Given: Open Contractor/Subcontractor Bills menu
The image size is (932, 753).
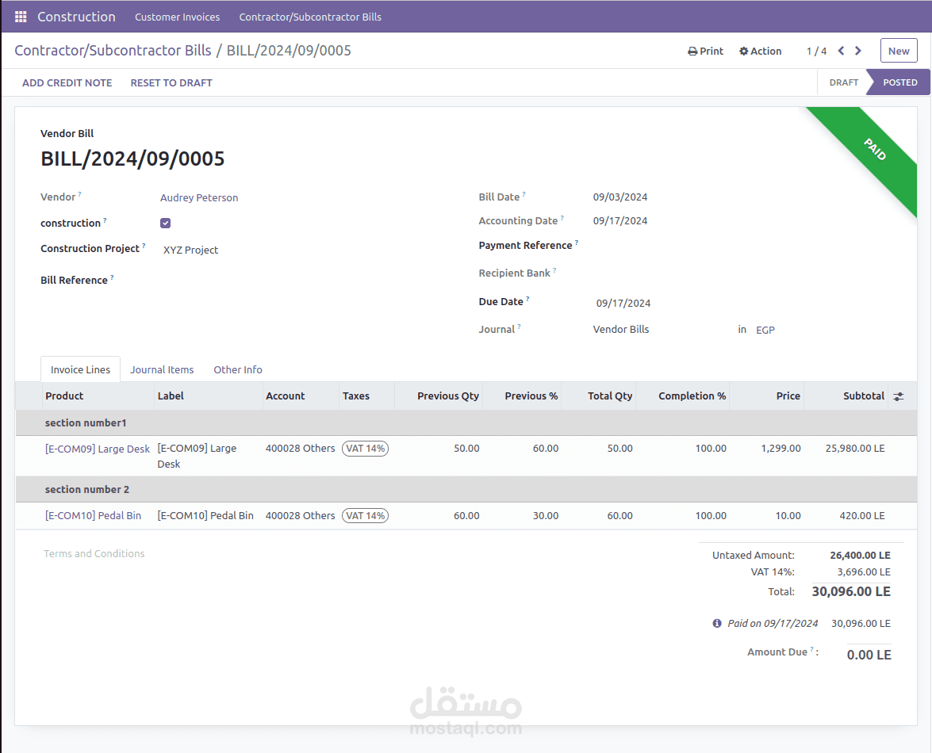Looking at the screenshot, I should point(310,17).
